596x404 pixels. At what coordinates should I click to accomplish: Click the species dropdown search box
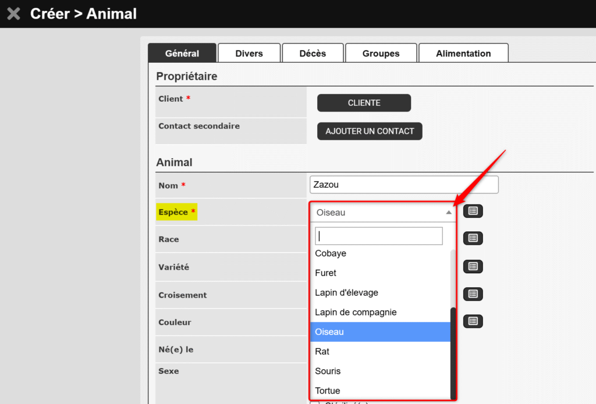point(378,236)
